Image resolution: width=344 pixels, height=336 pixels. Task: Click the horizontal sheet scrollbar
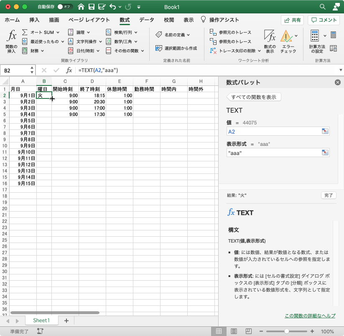(x=55, y=313)
